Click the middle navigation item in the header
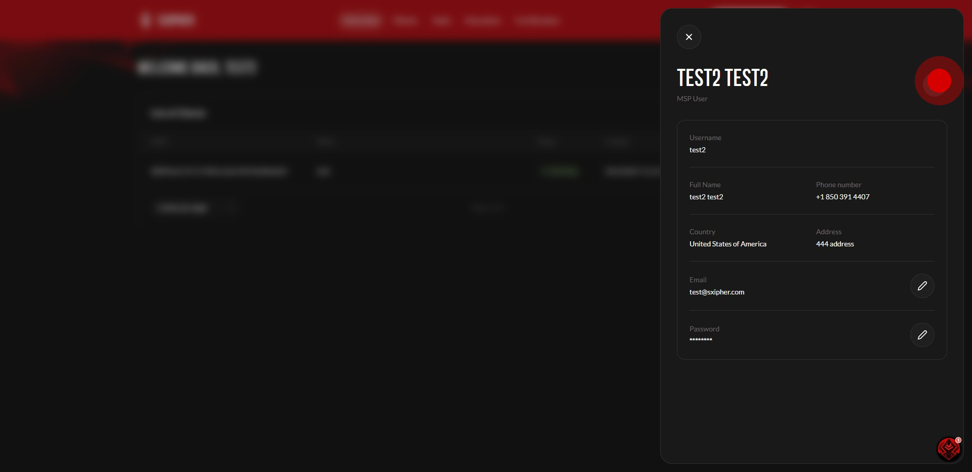This screenshot has width=972, height=472. tap(441, 21)
